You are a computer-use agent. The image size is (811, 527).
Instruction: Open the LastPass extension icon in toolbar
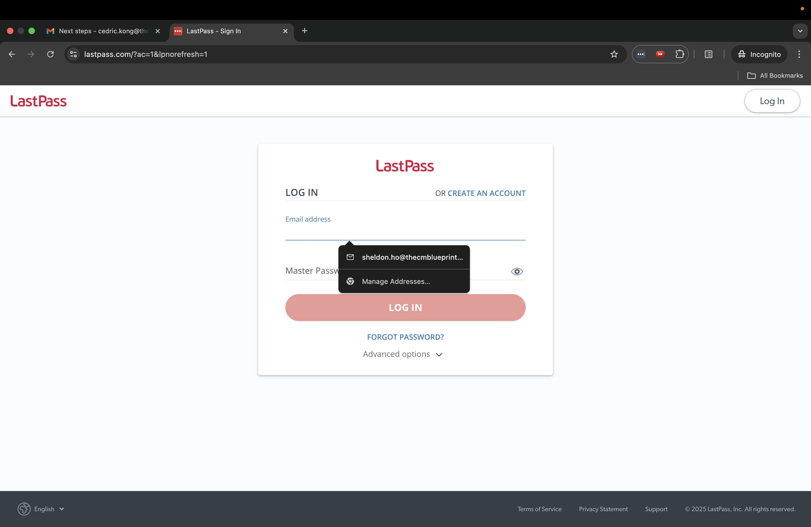pos(641,54)
